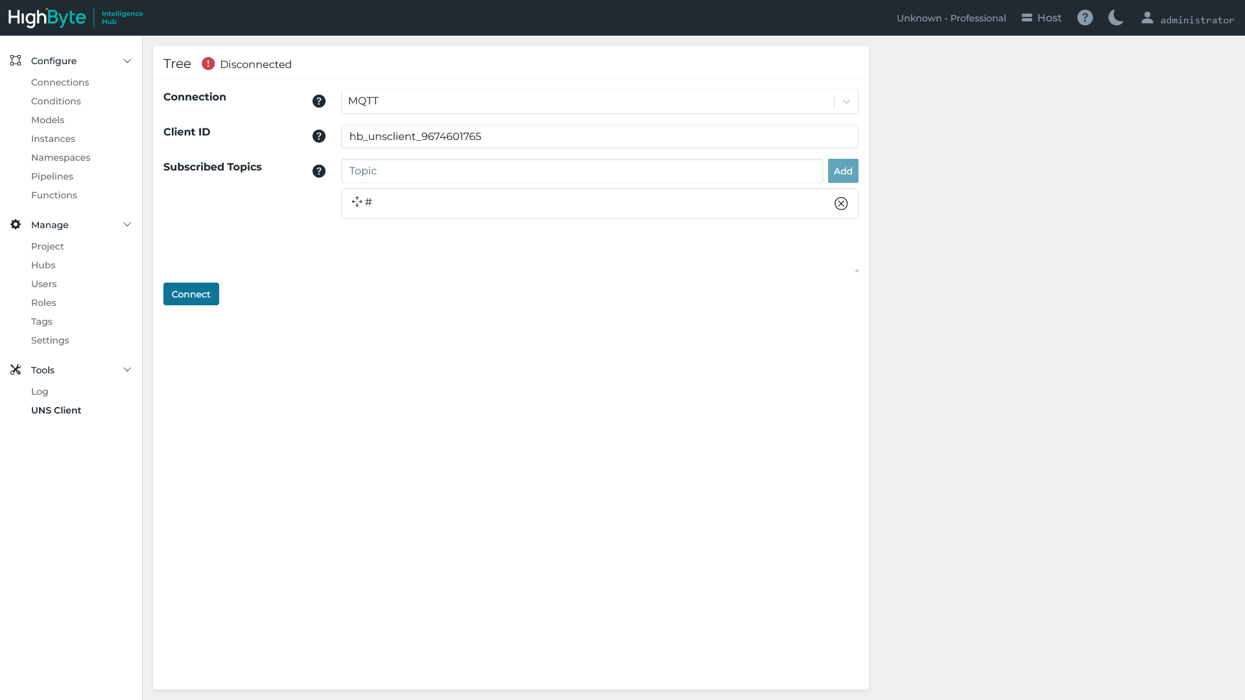Screen dimensions: 1245x700
Task: Open Pipelines in sidebar
Action: click(x=52, y=176)
